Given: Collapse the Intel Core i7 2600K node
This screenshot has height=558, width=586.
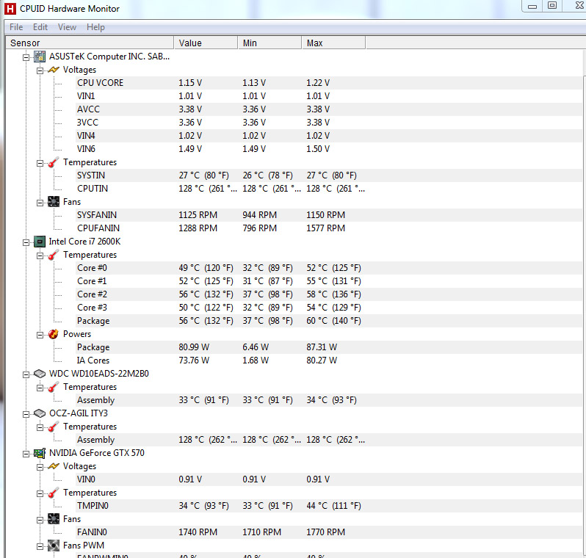Looking at the screenshot, I should coord(26,242).
